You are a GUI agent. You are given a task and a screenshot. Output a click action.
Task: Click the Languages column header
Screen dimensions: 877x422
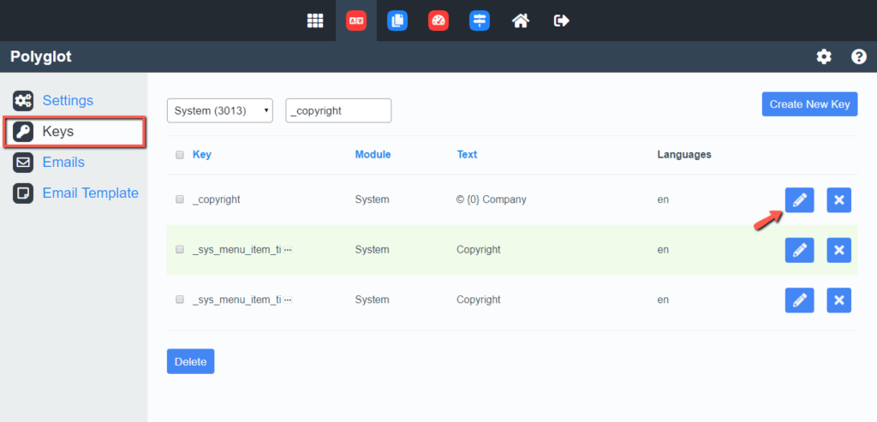click(684, 155)
